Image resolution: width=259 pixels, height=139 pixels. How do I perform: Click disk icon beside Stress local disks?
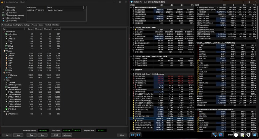tap(3, 18)
